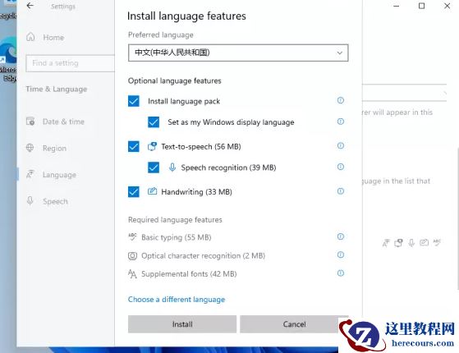Image resolution: width=459 pixels, height=353 pixels.
Task: Click the Install button
Action: coord(182,324)
